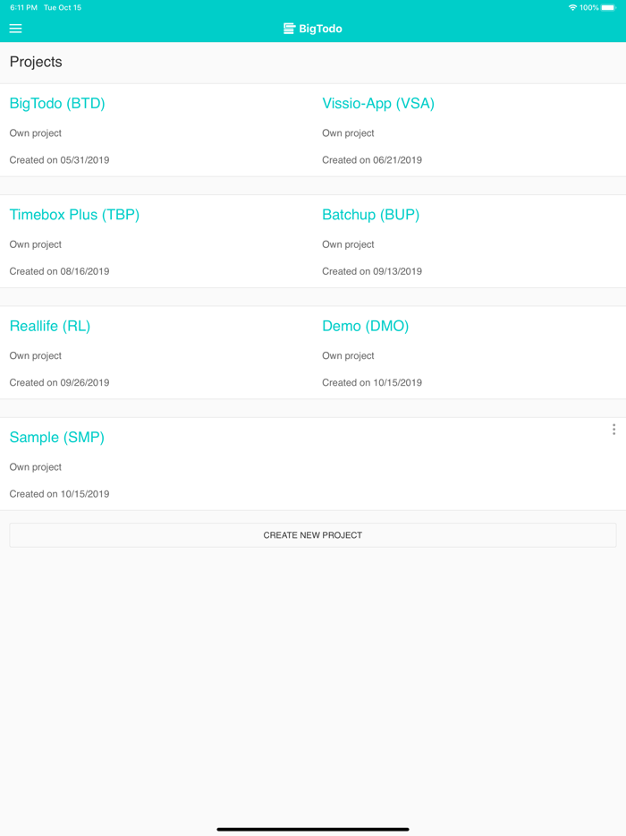This screenshot has height=836, width=626.
Task: Open the Demo (DMO) project
Action: click(365, 326)
